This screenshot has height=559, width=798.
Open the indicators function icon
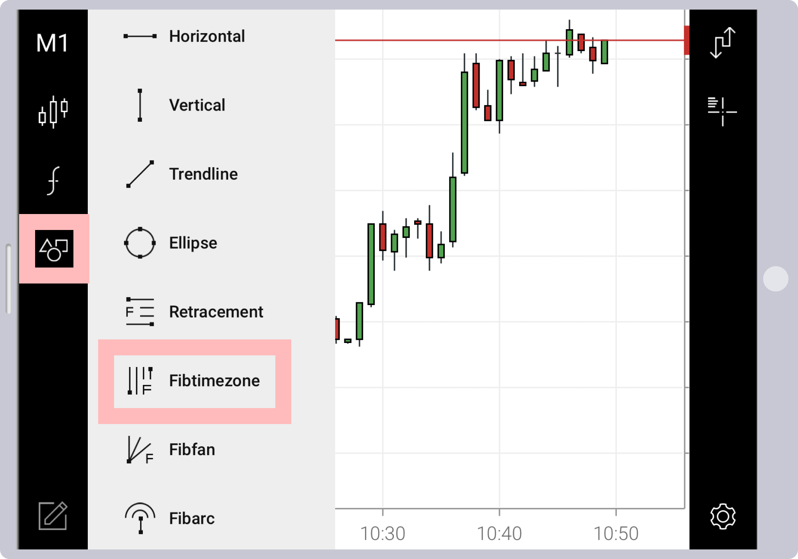[x=53, y=180]
